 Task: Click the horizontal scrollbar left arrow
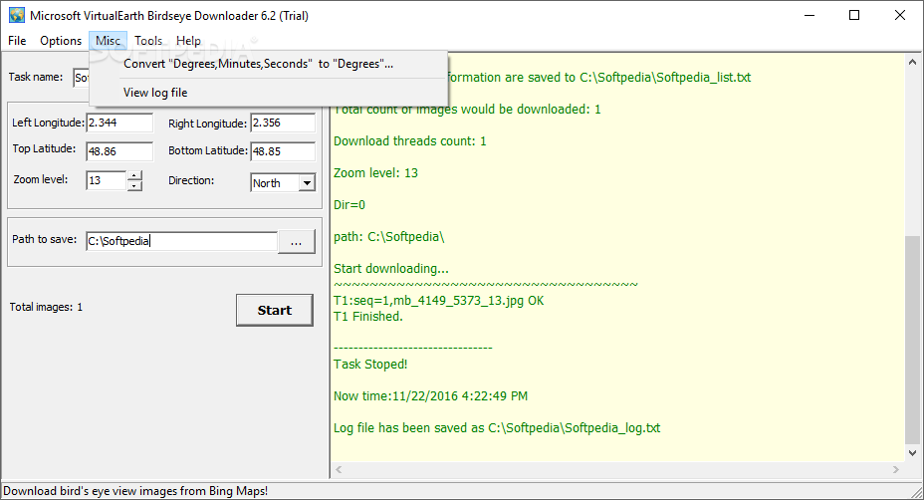(339, 470)
